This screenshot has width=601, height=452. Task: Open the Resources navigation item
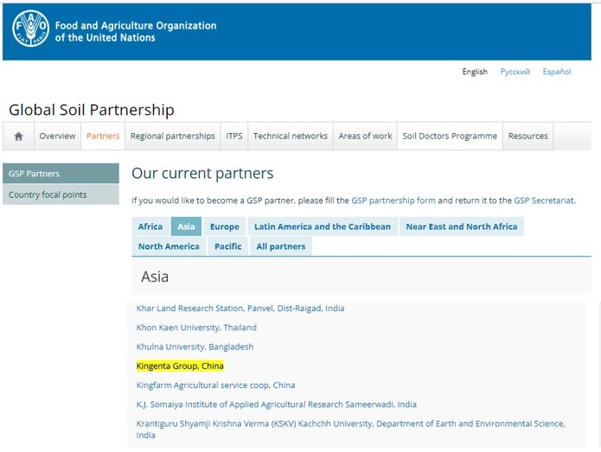pyautogui.click(x=527, y=137)
